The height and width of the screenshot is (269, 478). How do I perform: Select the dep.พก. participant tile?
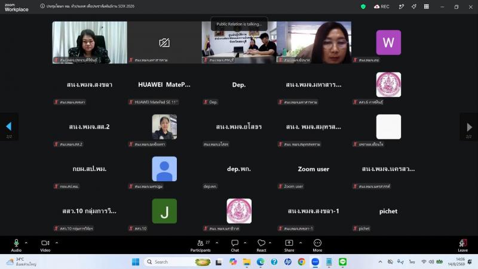[x=239, y=169]
